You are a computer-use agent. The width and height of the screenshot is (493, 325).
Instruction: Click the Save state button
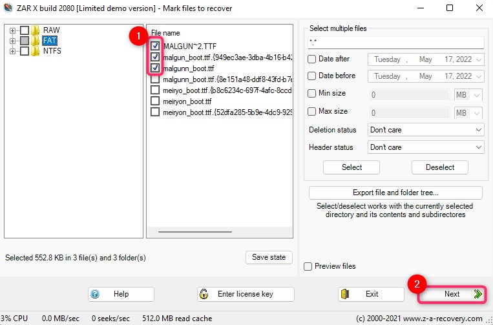[x=269, y=257]
